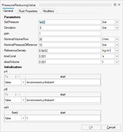Click the NominalVolumeFlow value field
Screen dimensions: 123x132
pyautogui.click(x=70, y=39)
